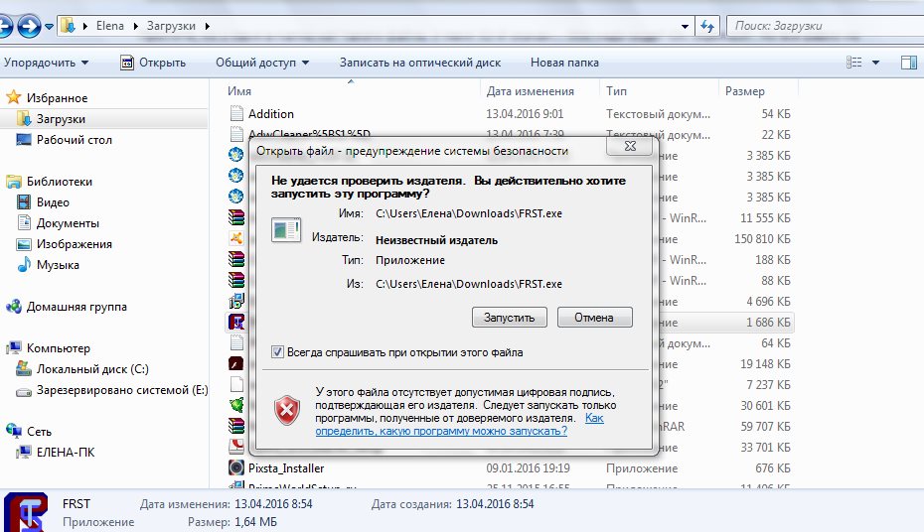The image size is (924, 532).
Task: Click the Отмена button in the security dialog
Action: (x=594, y=318)
